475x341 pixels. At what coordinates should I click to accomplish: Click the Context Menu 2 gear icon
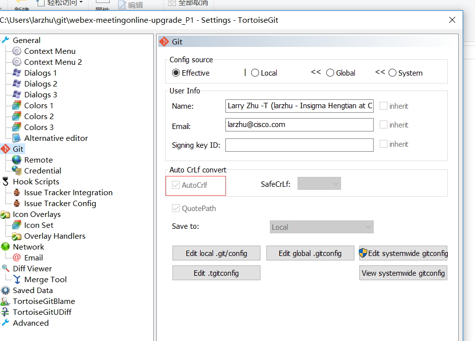point(17,62)
